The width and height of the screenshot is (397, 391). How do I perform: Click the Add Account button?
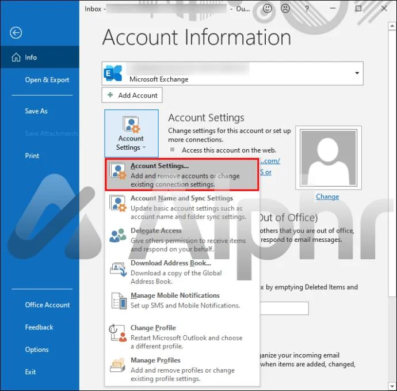tap(132, 95)
